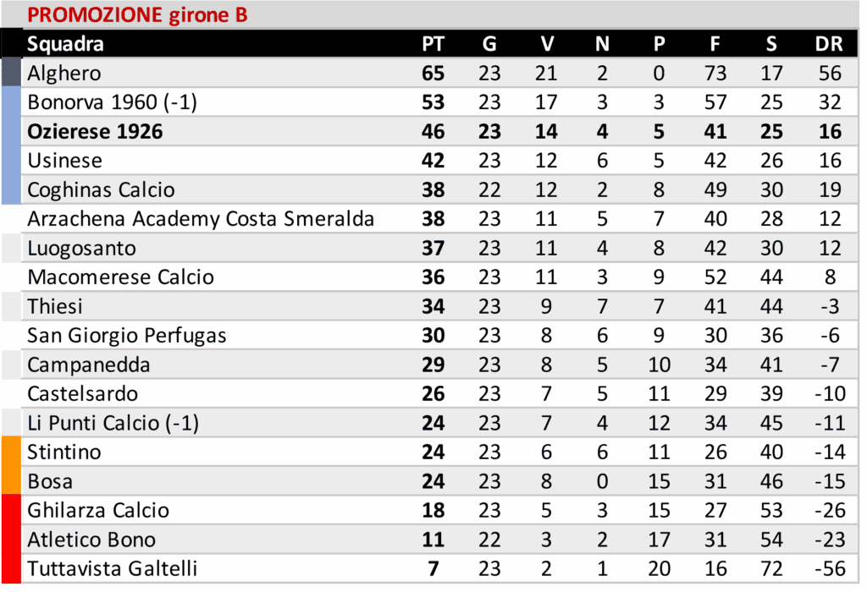Screen dimensions: 867x592
Task: Click the dark marker beside Alghero
Action: pos(11,72)
